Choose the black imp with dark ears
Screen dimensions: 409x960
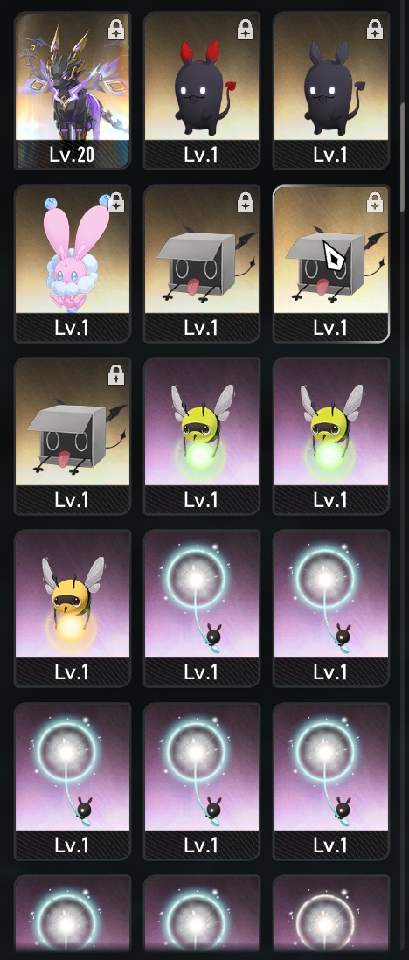(x=331, y=91)
